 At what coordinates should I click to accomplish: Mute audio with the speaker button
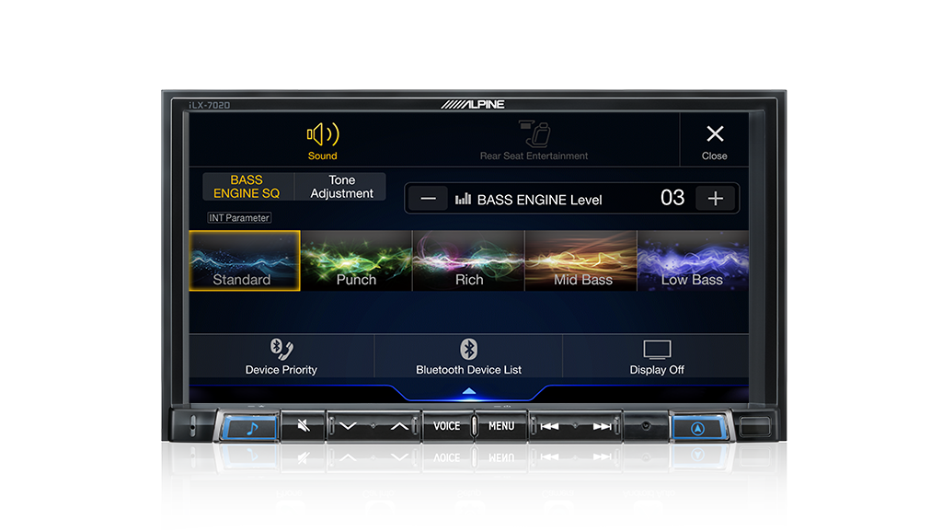click(303, 427)
